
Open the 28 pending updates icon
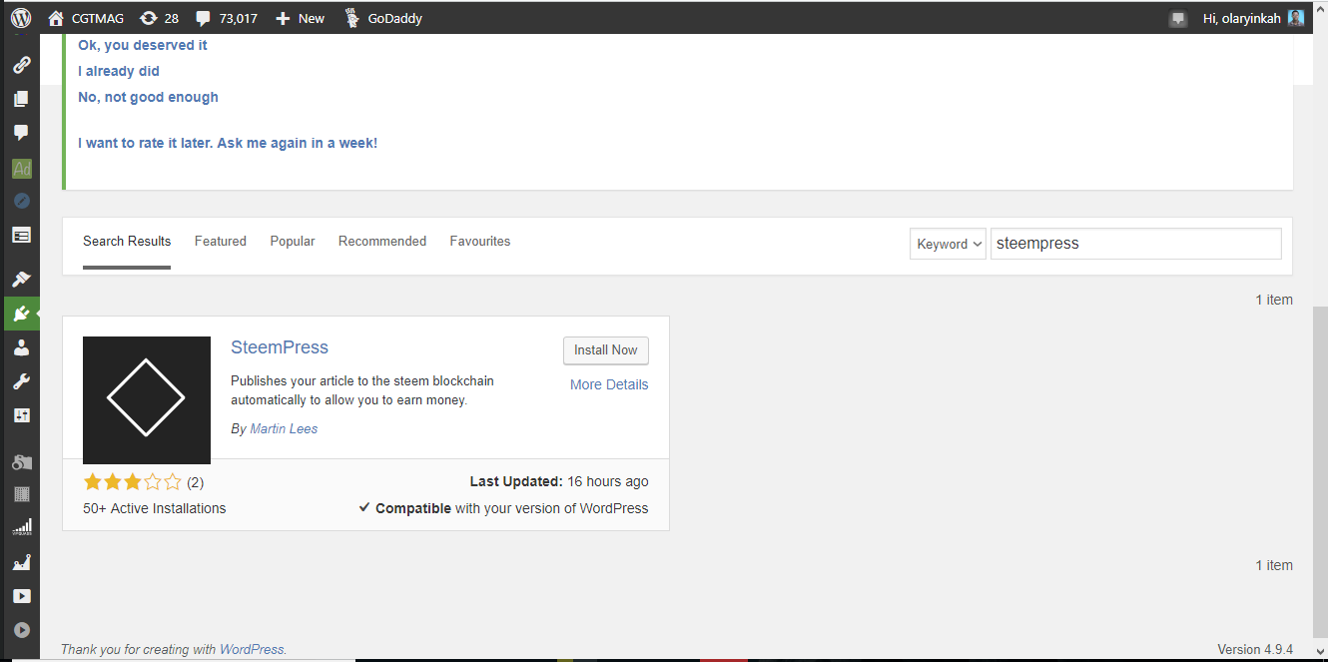point(159,18)
